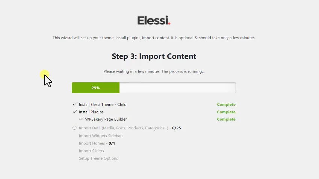This screenshot has height=179, width=319.
Task: Click the 29% label in progress bar
Action: 95,88
